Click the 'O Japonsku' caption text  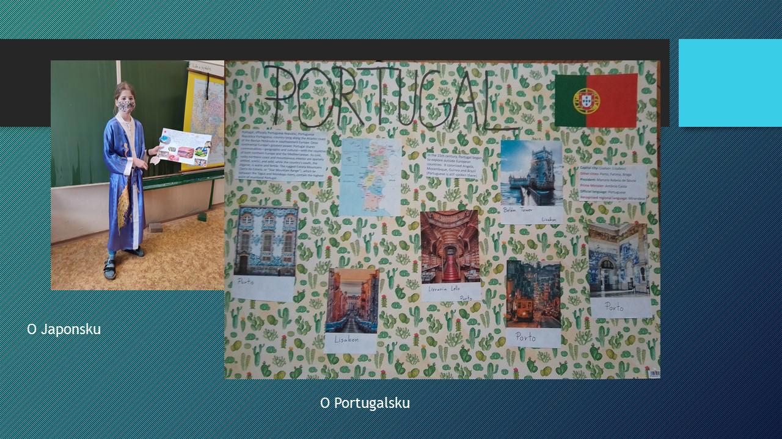coord(64,329)
